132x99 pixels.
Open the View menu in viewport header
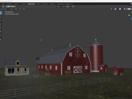(12, 9)
